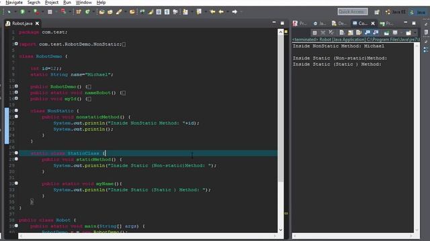Remove All Terminated Launches in Console
The image size is (430, 241).
[331, 33]
